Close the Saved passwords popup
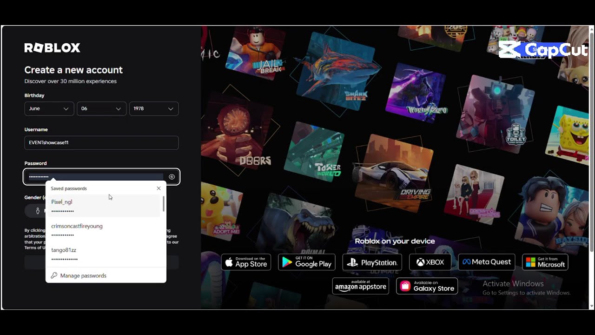The width and height of the screenshot is (595, 335). [x=159, y=188]
